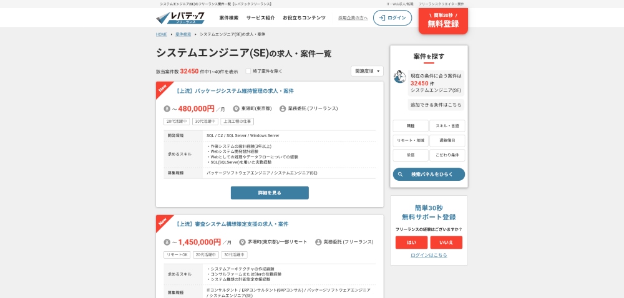
Task: Answer いいえ to freelance experience
Action: tap(447, 243)
